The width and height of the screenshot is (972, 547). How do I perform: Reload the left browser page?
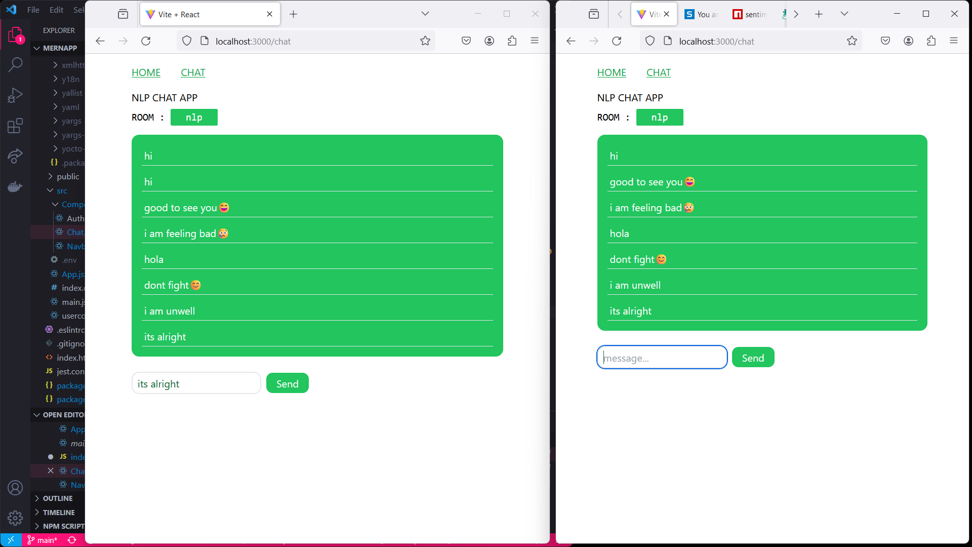click(146, 41)
